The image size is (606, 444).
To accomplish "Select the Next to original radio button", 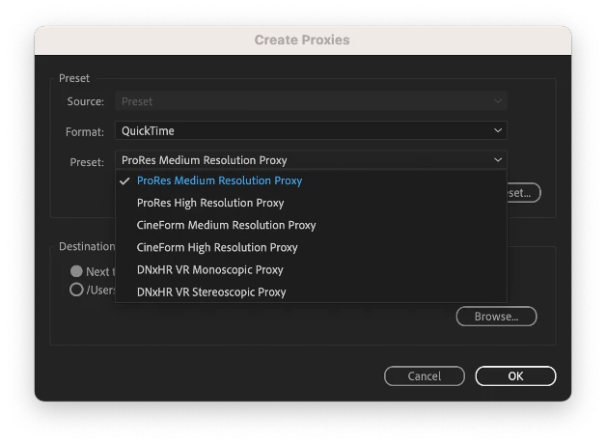I will [76, 271].
